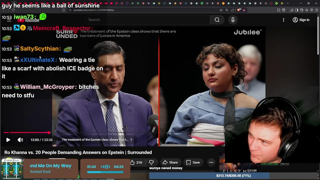The height and width of the screenshot is (180, 320).
Task: Open the Brave Shields lion icon
Action: pos(239,10)
